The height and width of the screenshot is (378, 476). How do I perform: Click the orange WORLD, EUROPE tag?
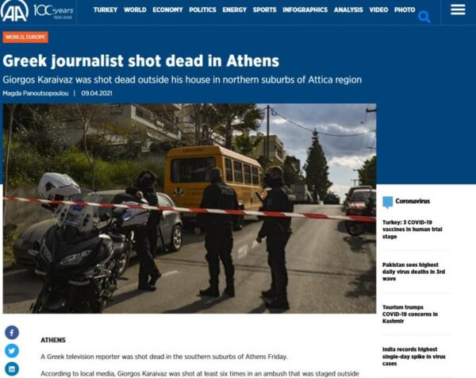pyautogui.click(x=25, y=37)
